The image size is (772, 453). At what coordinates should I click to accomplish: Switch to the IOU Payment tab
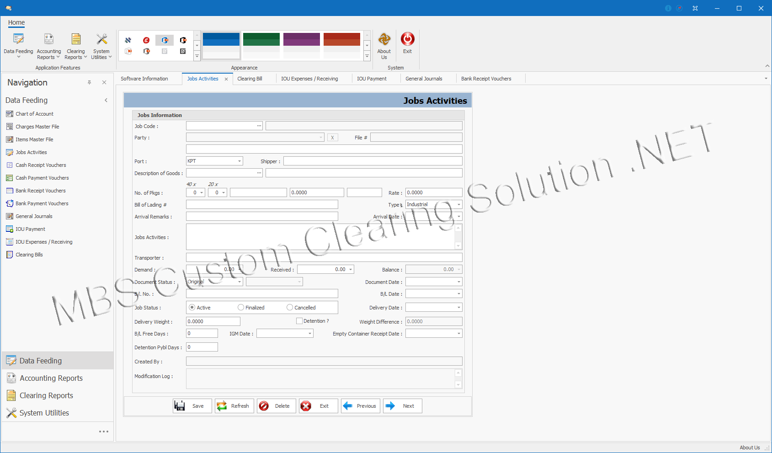pos(372,79)
